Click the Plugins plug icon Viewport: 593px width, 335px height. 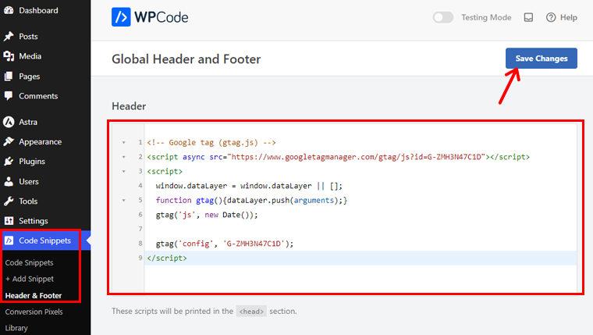(x=9, y=162)
